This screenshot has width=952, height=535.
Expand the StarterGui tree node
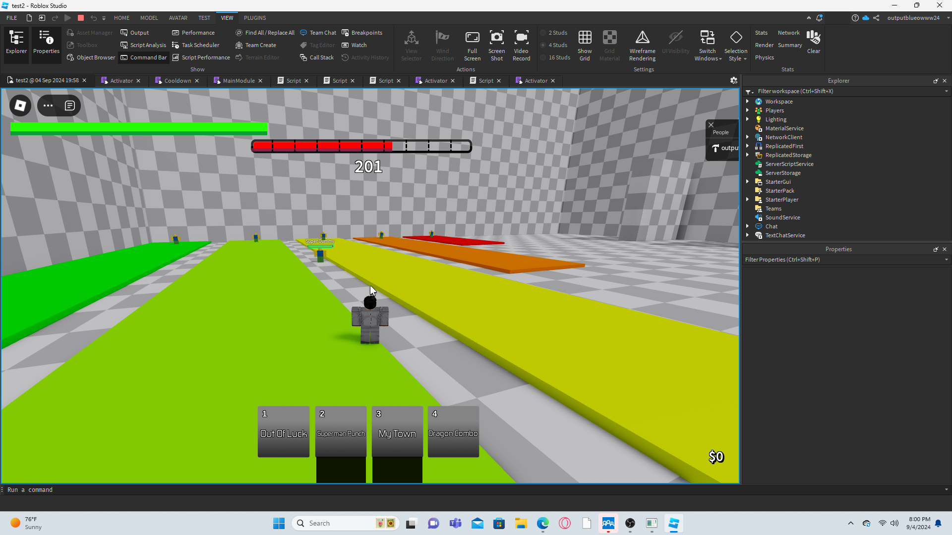[x=747, y=182]
